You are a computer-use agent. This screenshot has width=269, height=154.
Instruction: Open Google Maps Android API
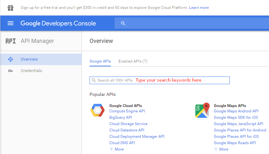[236, 111]
